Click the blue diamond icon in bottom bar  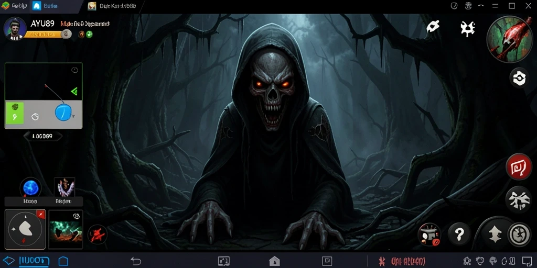click(x=8, y=261)
